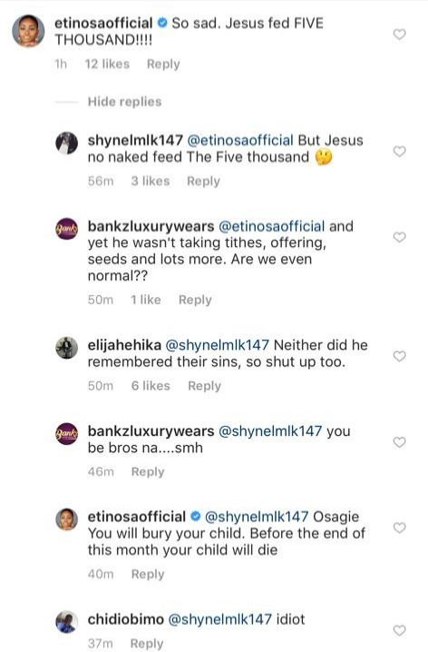Like etinosaofficial's "Jesus fed FIVE THOUSAND" comment
The height and width of the screenshot is (652, 428).
pos(399,35)
